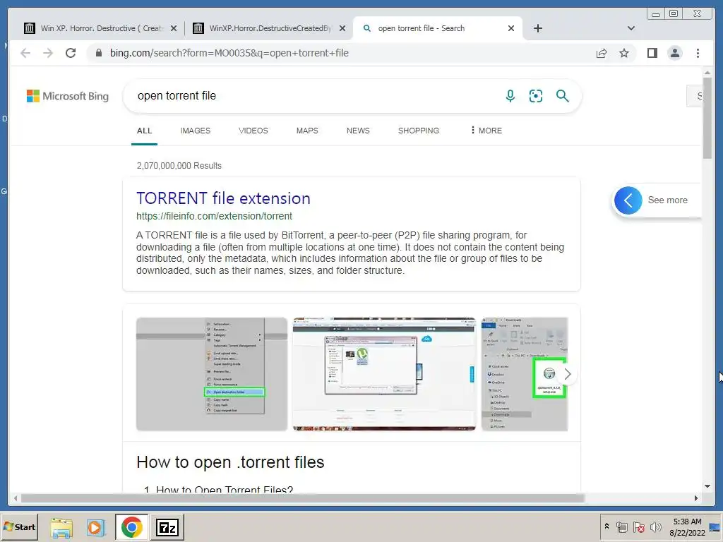Viewport: 723px width, 542px height.
Task: Open the Chrome three-dot menu
Action: tap(698, 53)
